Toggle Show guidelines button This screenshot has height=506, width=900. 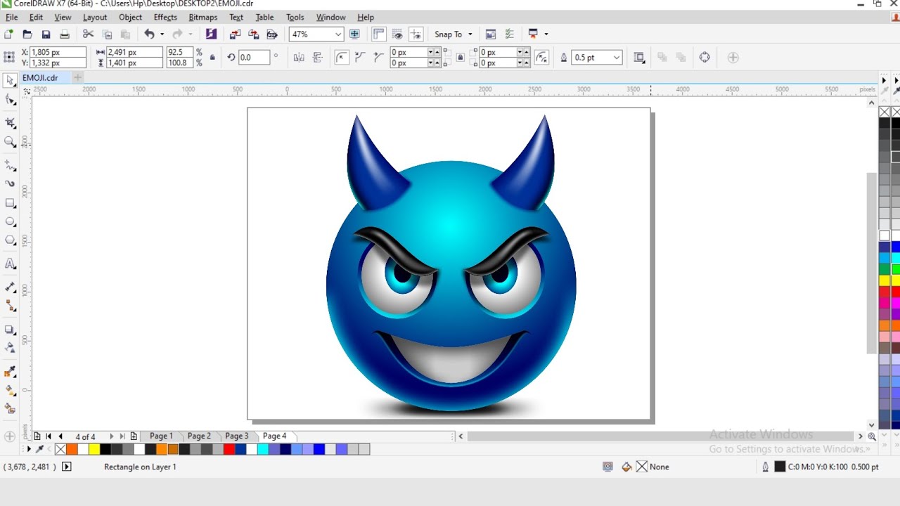point(416,34)
